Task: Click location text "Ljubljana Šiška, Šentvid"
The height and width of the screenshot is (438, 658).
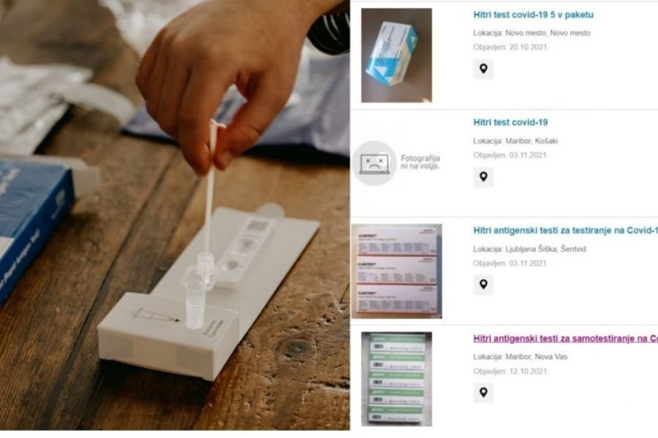Action: pyautogui.click(x=545, y=249)
